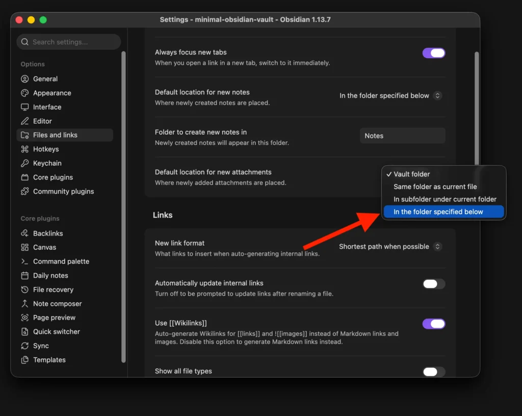
Task: Open Command palette plugin settings
Action: tap(65, 261)
